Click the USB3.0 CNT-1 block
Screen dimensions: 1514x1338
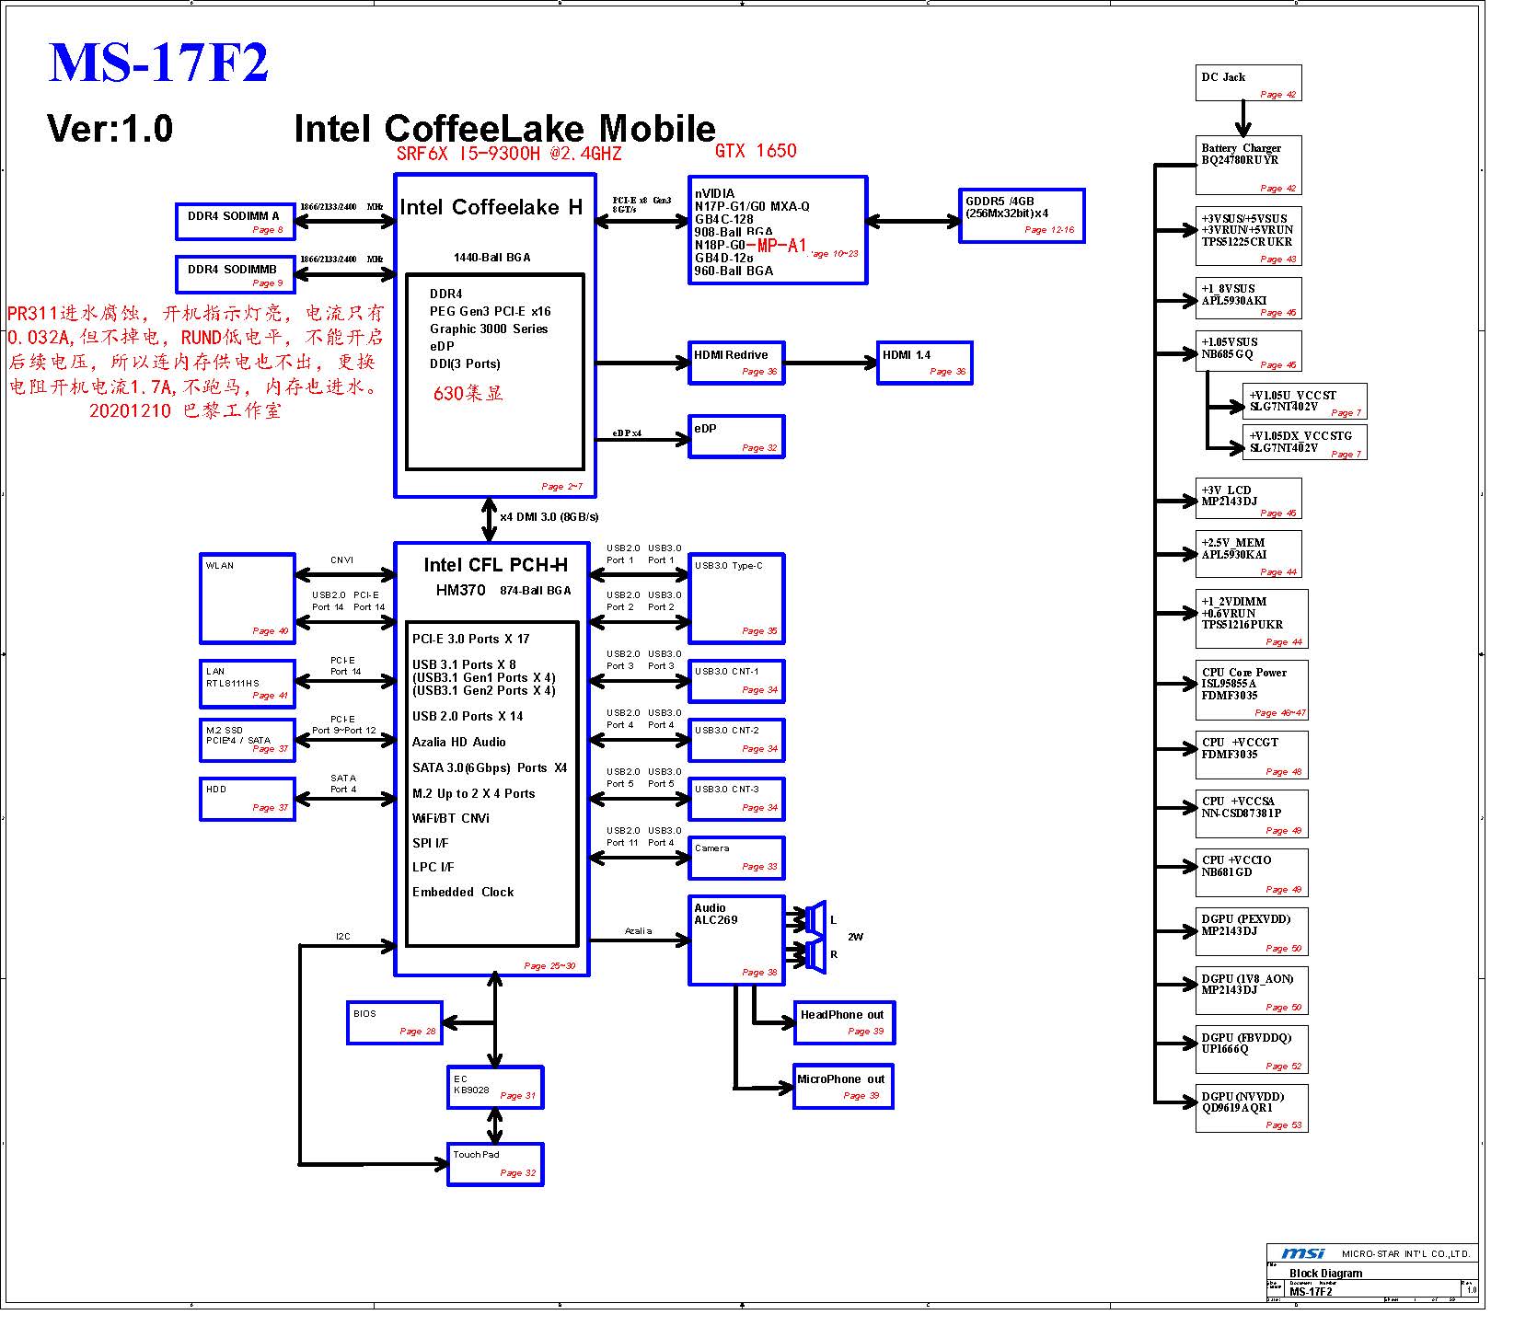[x=736, y=682]
